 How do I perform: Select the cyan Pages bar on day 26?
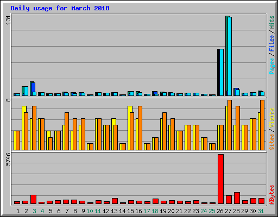222,72
